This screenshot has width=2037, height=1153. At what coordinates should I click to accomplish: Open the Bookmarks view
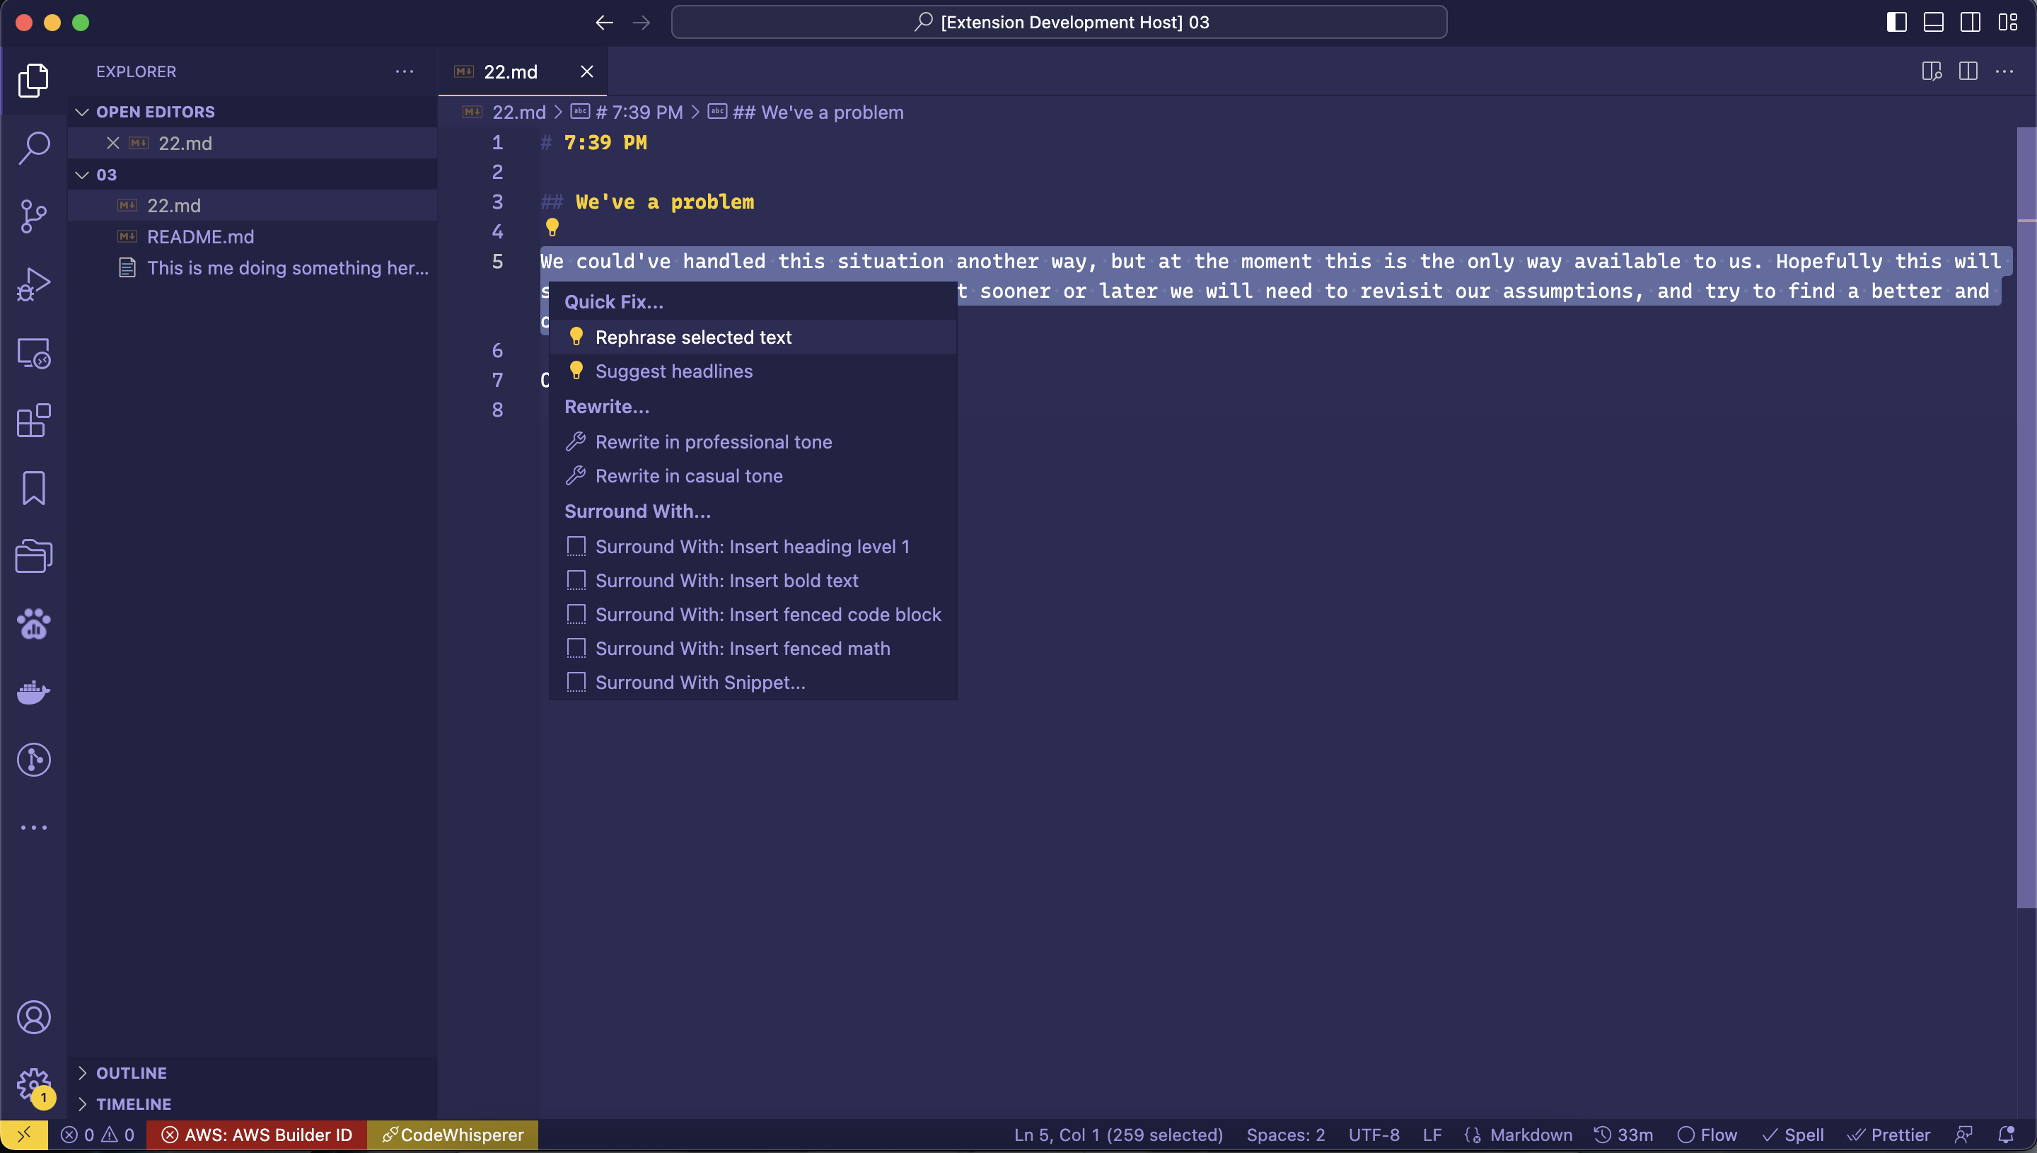[x=33, y=488]
